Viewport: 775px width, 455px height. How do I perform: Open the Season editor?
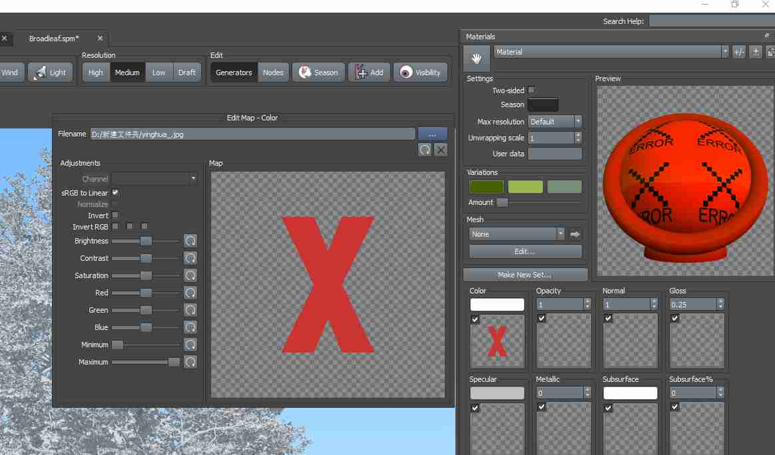[318, 72]
